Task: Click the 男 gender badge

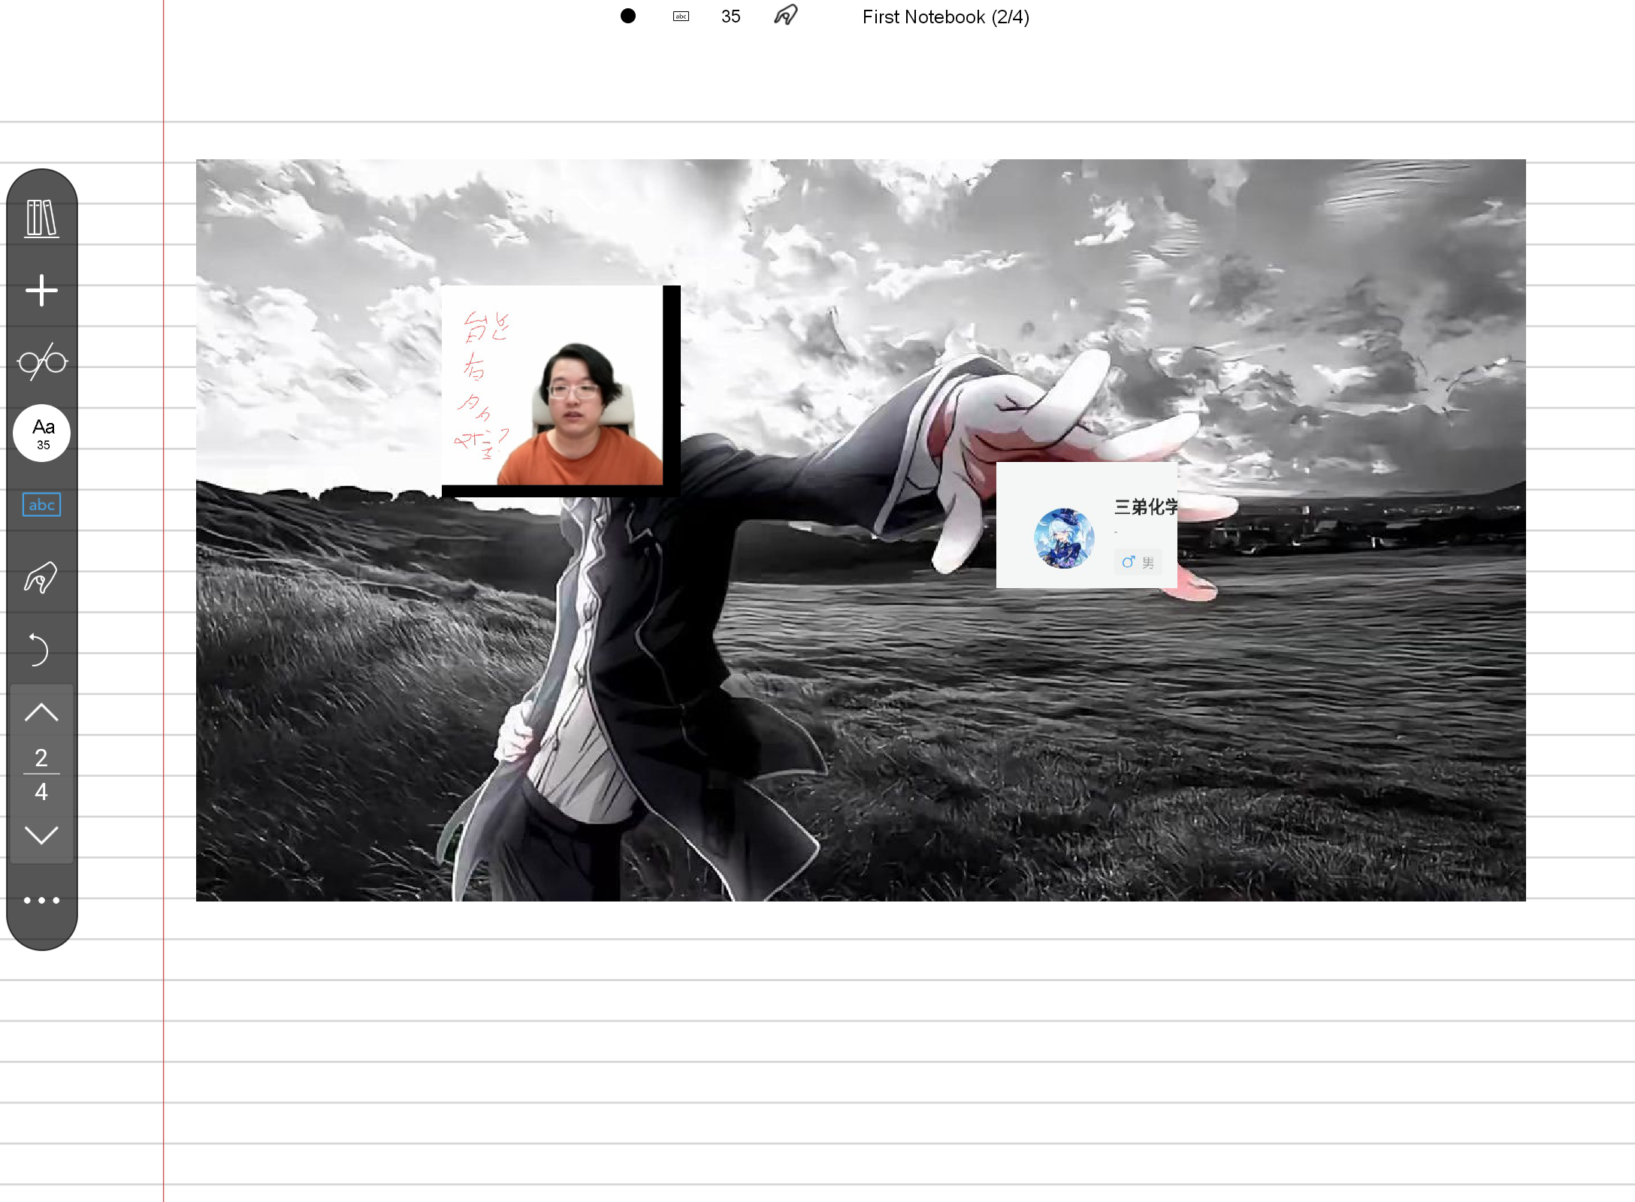Action: (x=1138, y=562)
